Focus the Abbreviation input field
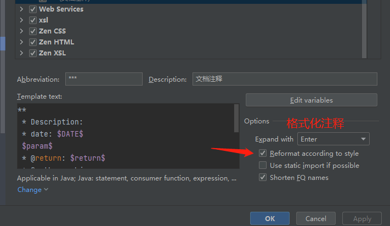The image size is (390, 226). (104, 79)
